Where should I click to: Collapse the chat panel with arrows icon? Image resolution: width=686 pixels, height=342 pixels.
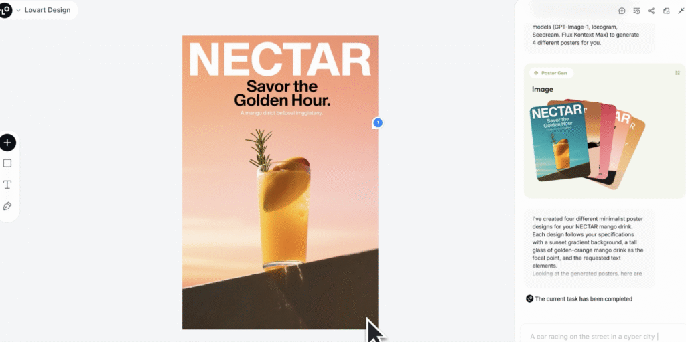681,11
